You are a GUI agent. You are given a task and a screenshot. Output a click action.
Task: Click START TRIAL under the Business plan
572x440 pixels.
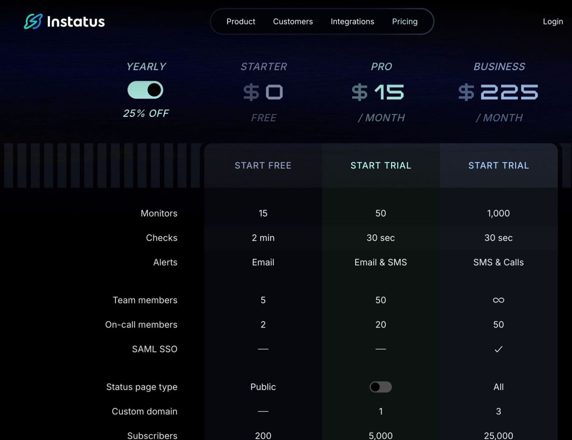(x=498, y=165)
